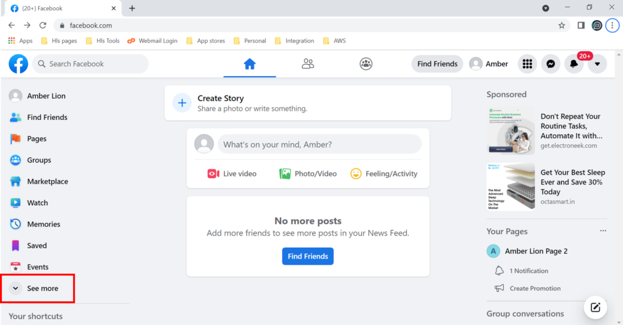The image size is (623, 325).
Task: Open account dropdown arrow
Action: tap(597, 64)
